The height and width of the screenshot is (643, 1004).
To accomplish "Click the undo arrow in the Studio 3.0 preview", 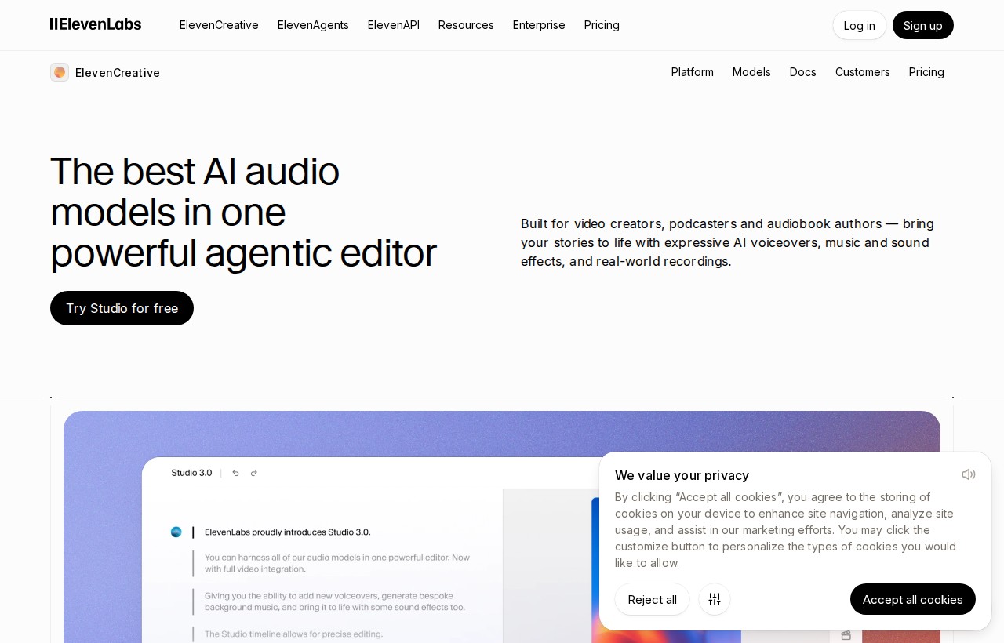I will coord(235,473).
